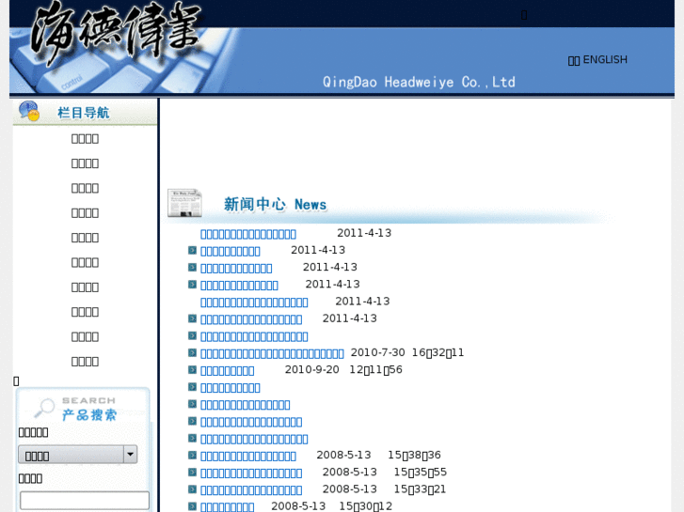684x512 pixels.
Task: Click bullet icon of the 2010-9-20 news row
Action: tap(192, 369)
